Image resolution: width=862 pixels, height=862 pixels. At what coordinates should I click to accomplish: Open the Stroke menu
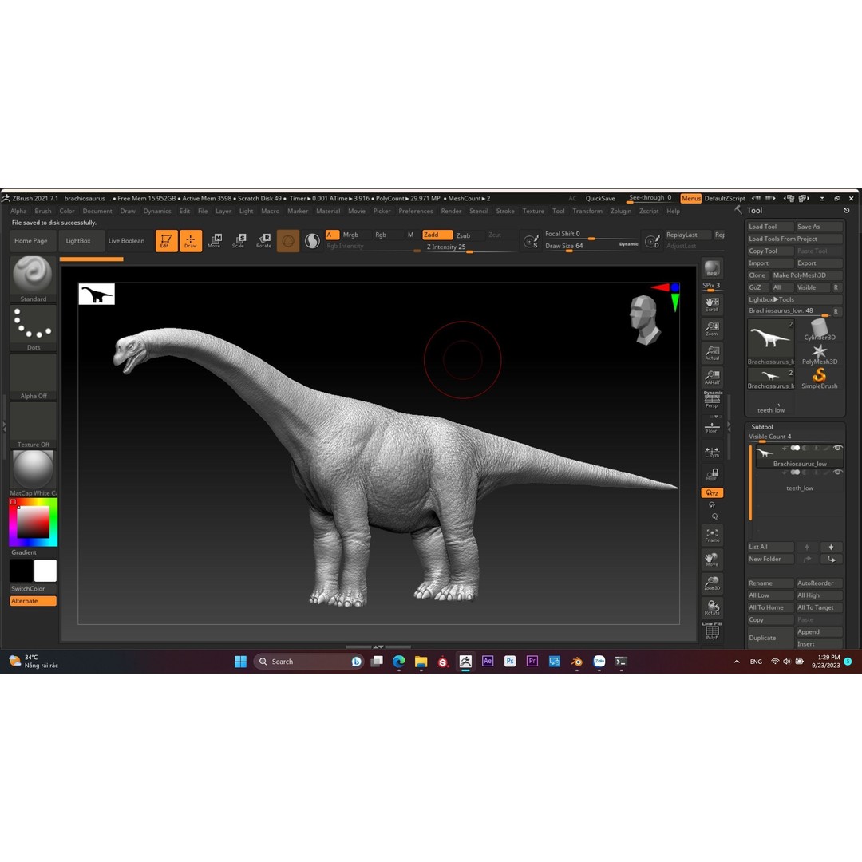(505, 211)
